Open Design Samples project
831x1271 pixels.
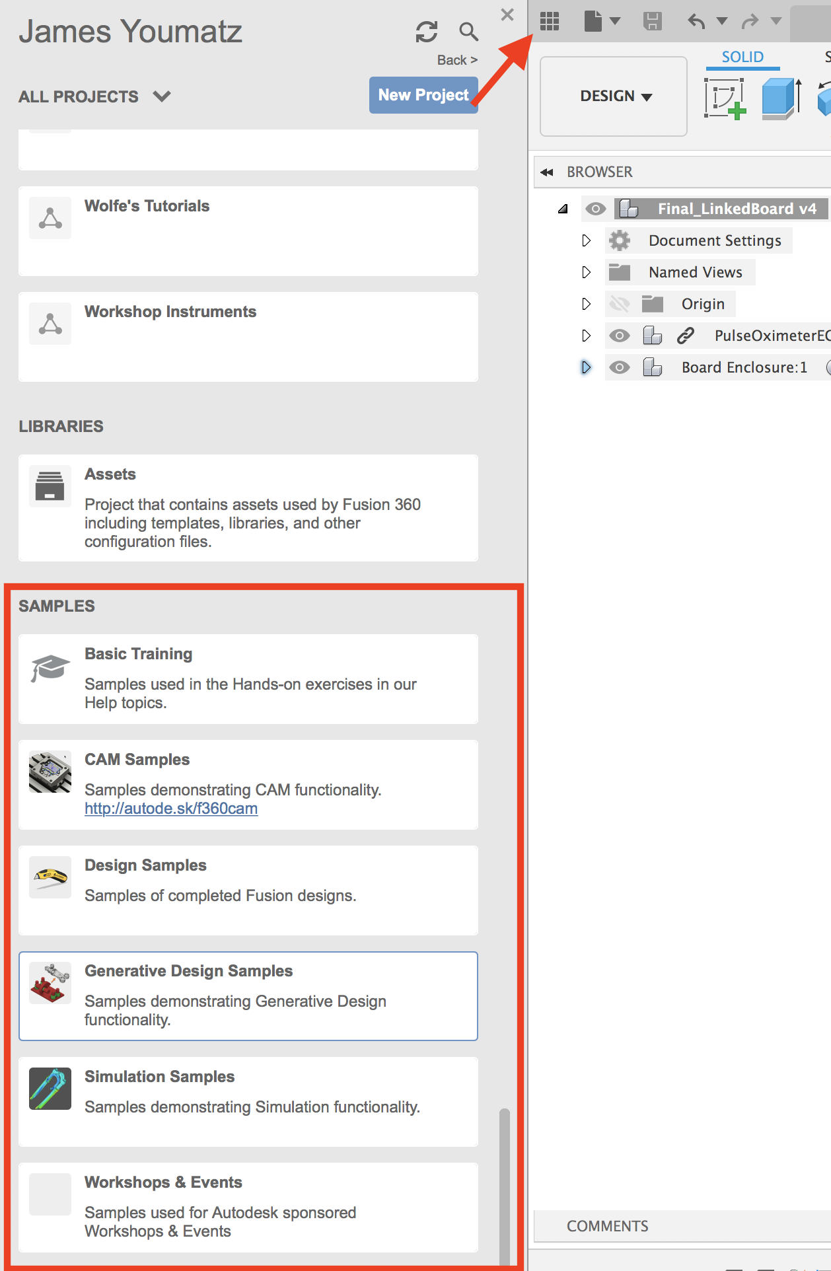(x=248, y=890)
